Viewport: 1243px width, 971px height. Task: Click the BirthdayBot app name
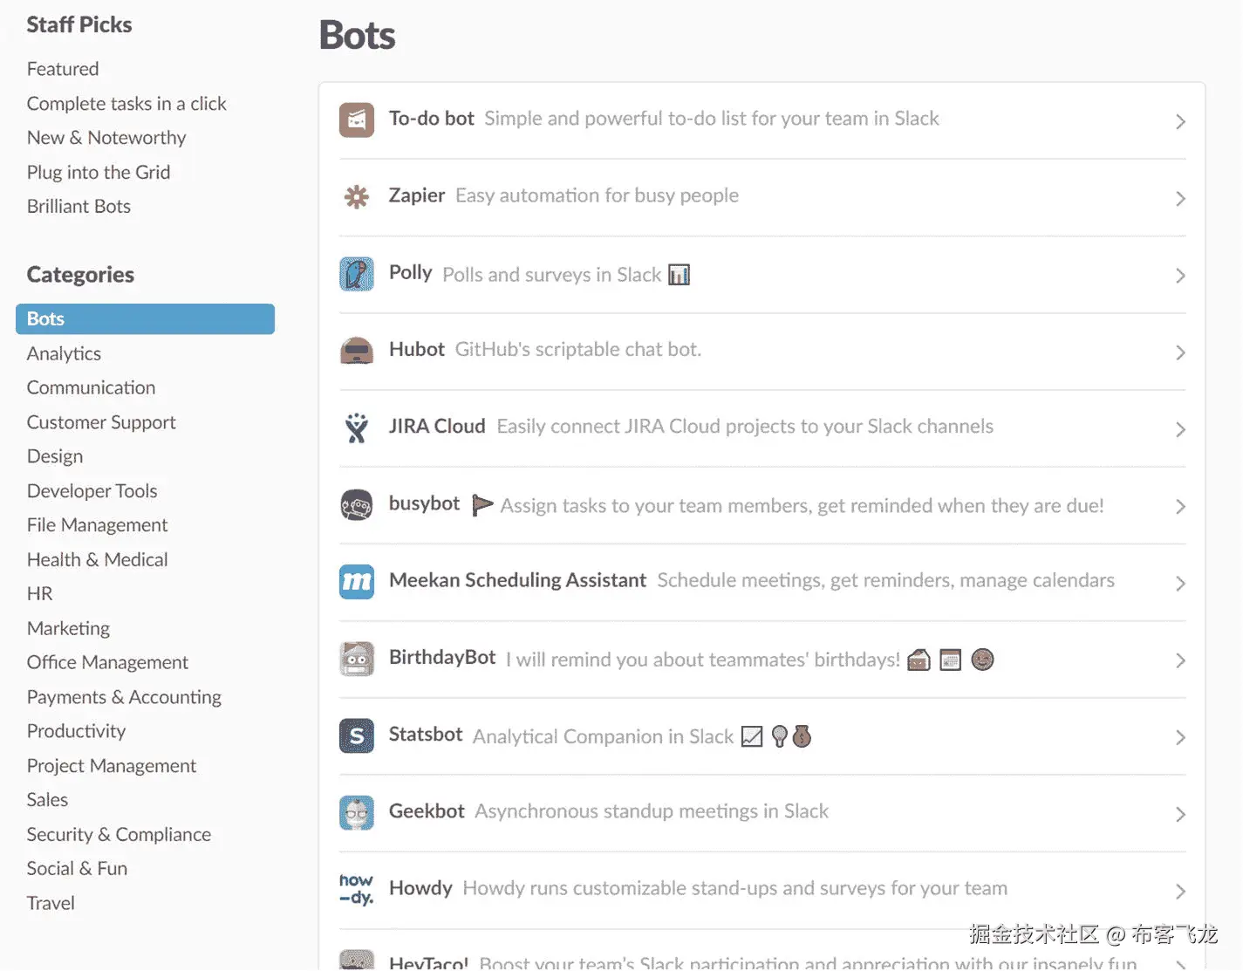pyautogui.click(x=441, y=657)
